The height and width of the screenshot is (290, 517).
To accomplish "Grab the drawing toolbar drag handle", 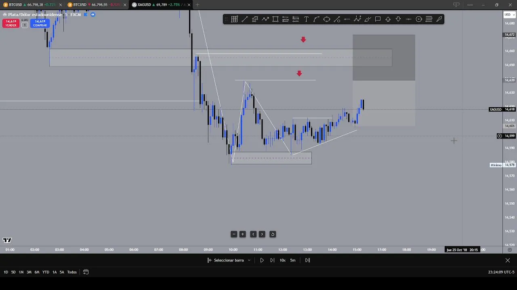I will tap(226, 19).
